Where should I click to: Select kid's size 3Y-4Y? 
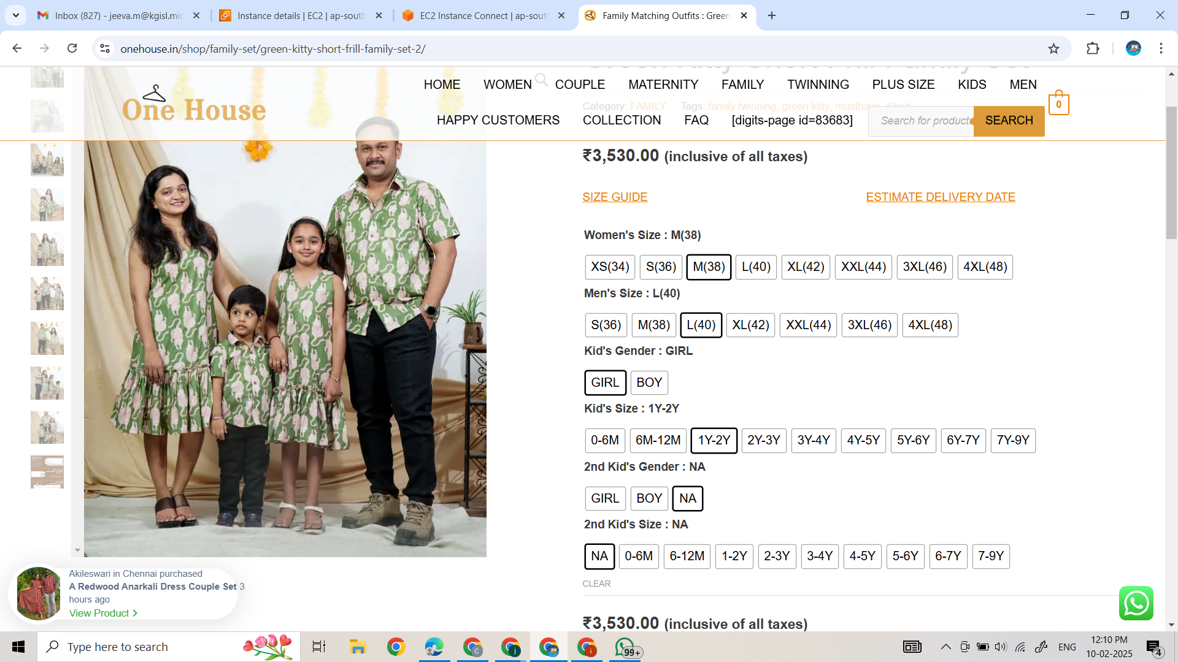[813, 441]
